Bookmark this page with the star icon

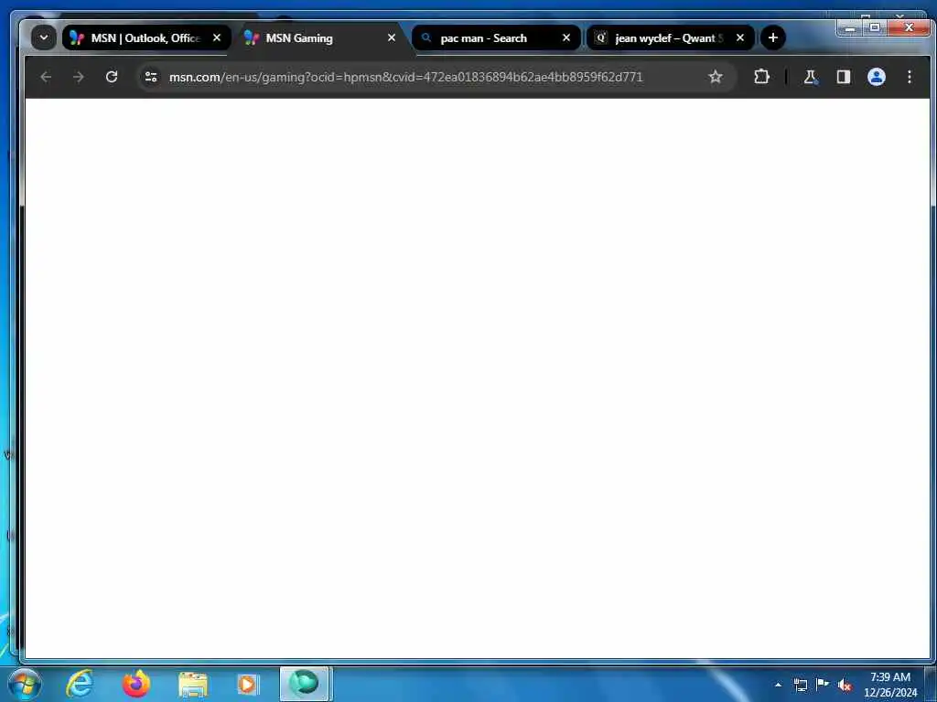(x=716, y=77)
